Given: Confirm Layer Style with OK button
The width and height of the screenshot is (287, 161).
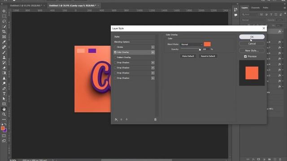Looking at the screenshot, I should [x=252, y=37].
